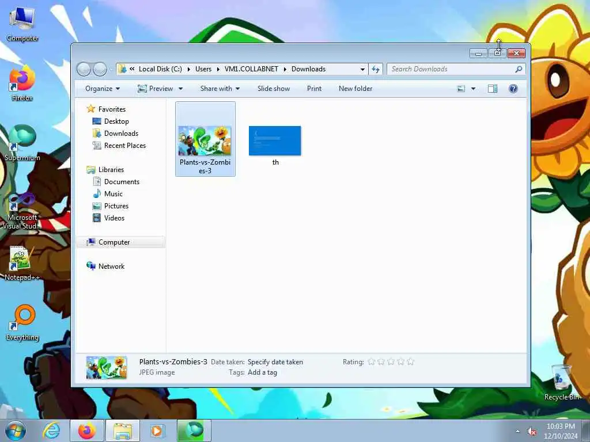The height and width of the screenshot is (442, 590).
Task: Click the Show desktop button
Action: point(587,430)
